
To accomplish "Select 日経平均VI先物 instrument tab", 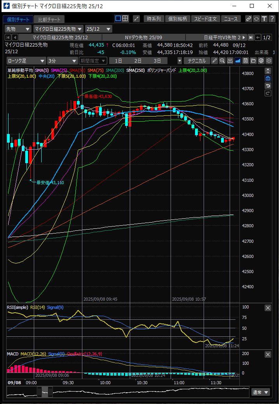I will pos(213,37).
